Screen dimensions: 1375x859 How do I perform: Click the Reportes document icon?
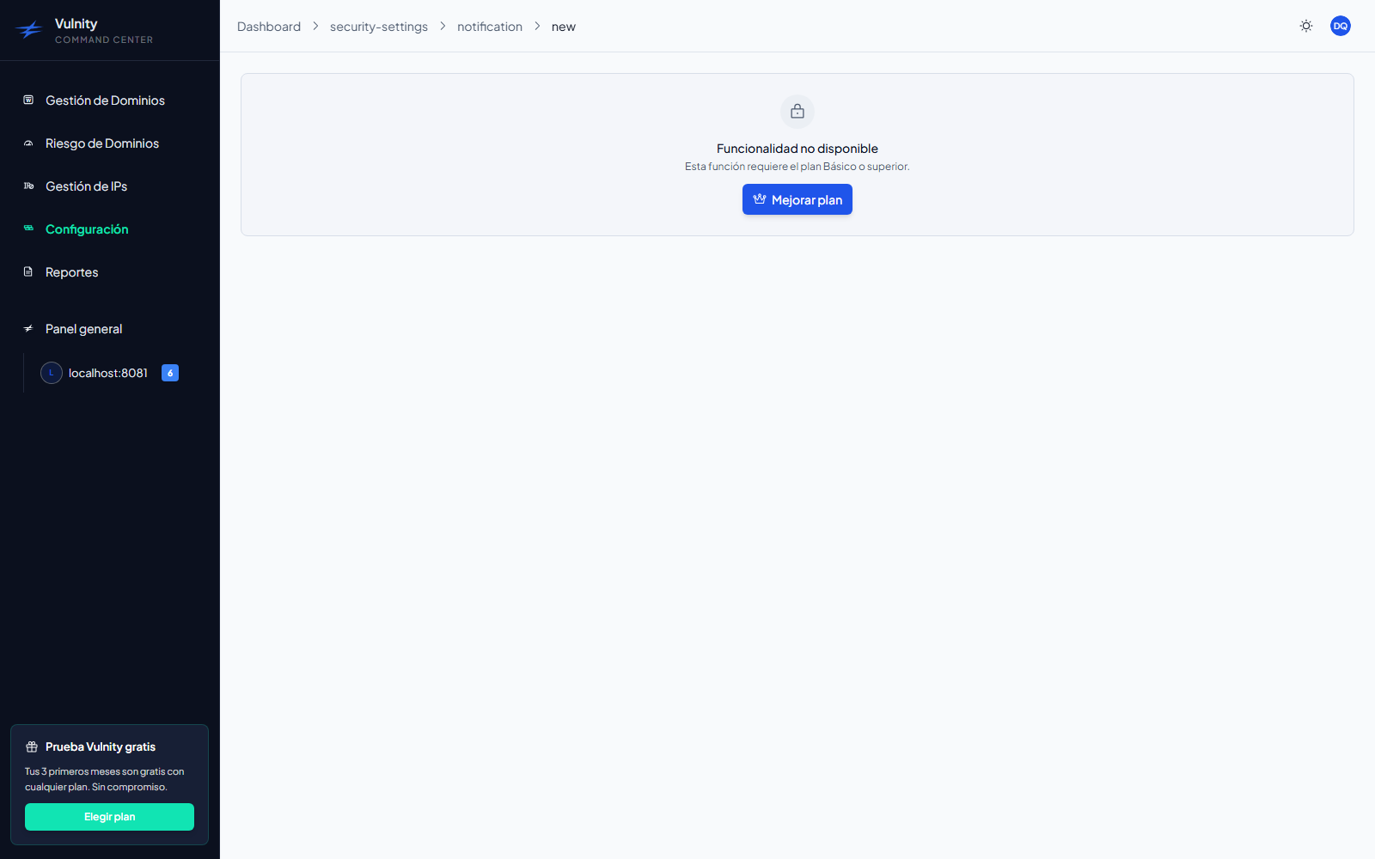tap(28, 271)
